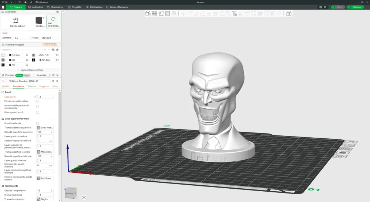This screenshot has height=202, width=370.
Task: Click the Home icon
Action: pyautogui.click(x=3, y=7)
